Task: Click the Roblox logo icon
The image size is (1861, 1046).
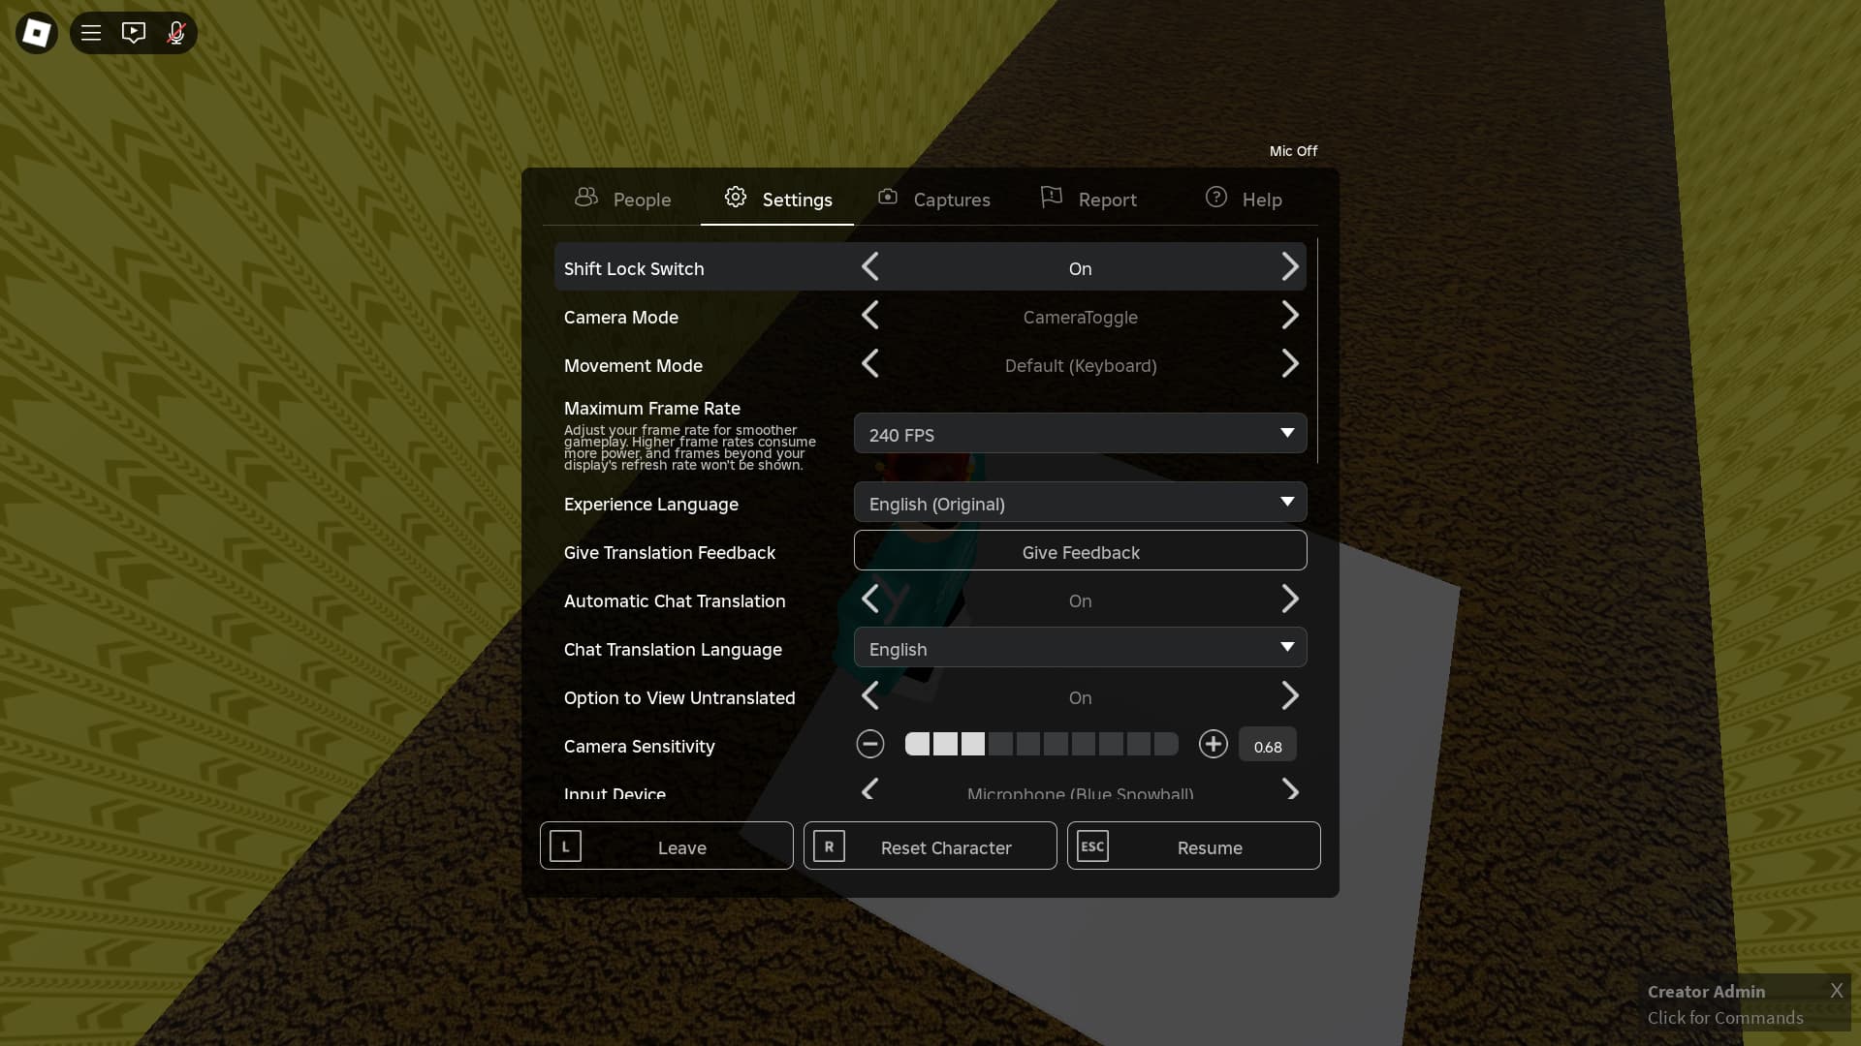Action: (36, 32)
